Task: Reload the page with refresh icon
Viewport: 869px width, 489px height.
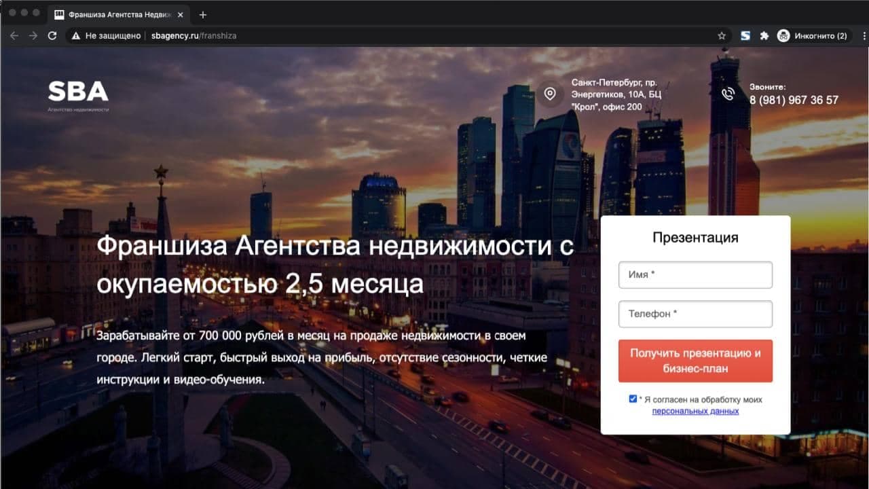Action: pos(52,36)
